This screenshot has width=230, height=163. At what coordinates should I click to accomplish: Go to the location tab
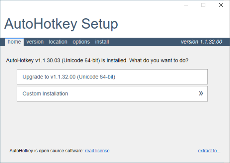click(x=58, y=42)
